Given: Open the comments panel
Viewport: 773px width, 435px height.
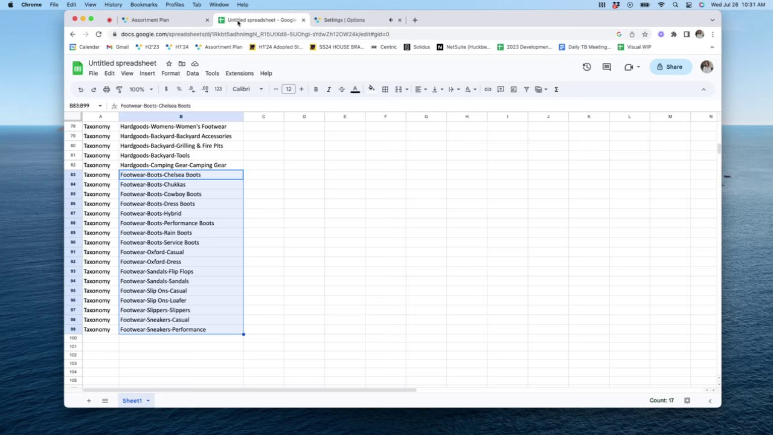Looking at the screenshot, I should 606,67.
